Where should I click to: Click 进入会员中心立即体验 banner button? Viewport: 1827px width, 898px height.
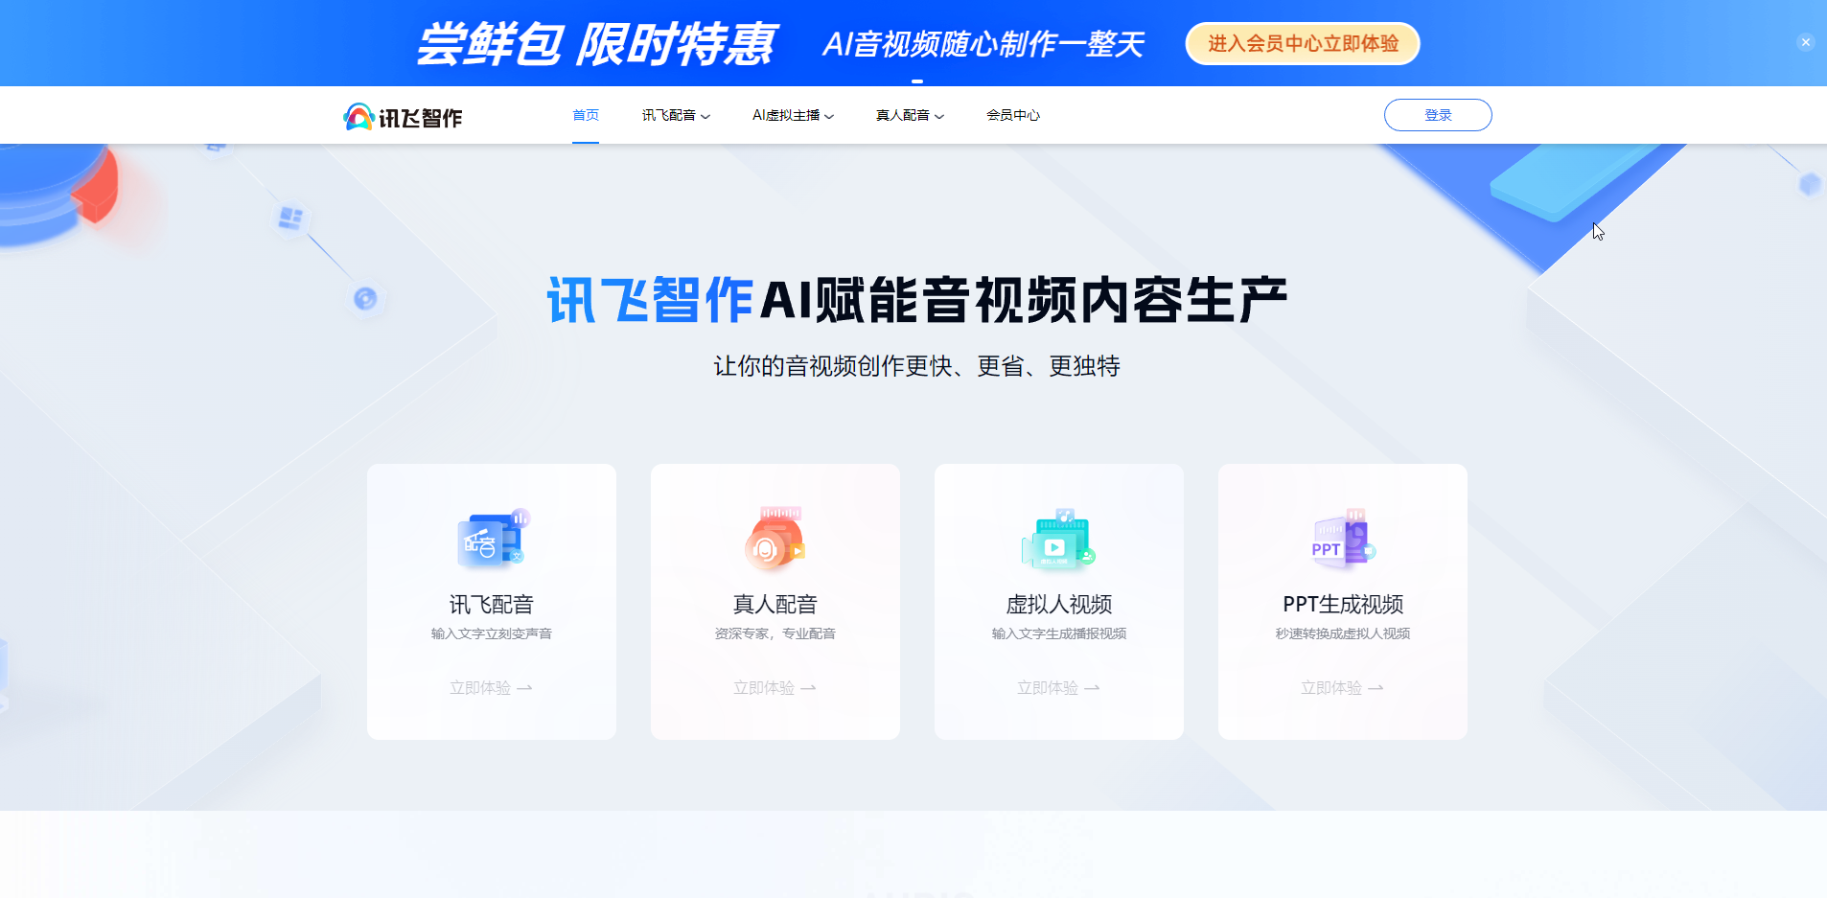[1303, 43]
